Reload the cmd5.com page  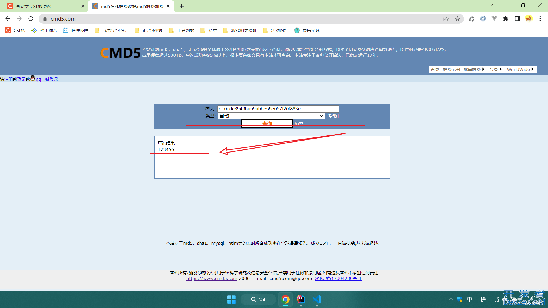31,19
